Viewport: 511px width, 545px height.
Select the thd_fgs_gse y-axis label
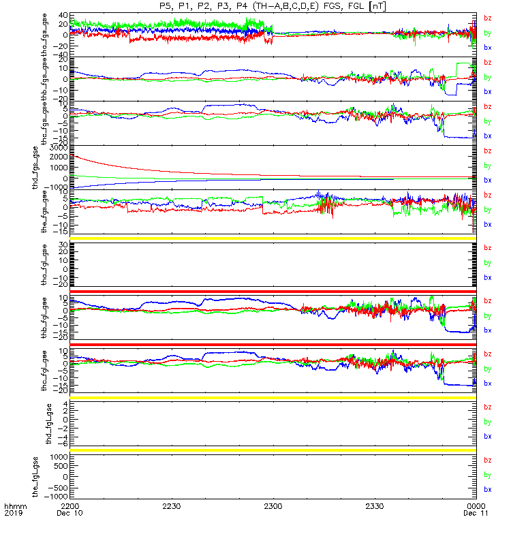[x=35, y=168]
